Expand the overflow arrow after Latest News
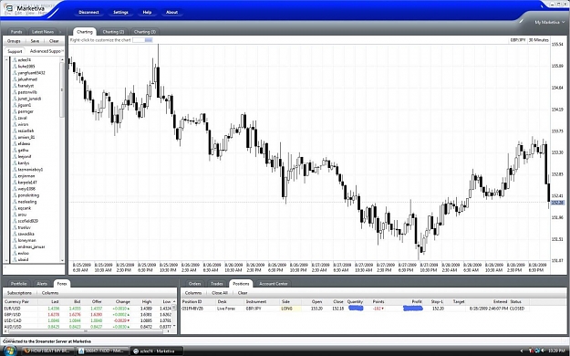The width and height of the screenshot is (570, 356). [60, 32]
